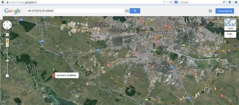Go back with the browser back arrow
This screenshot has width=239, height=105.
[x=3, y=2]
